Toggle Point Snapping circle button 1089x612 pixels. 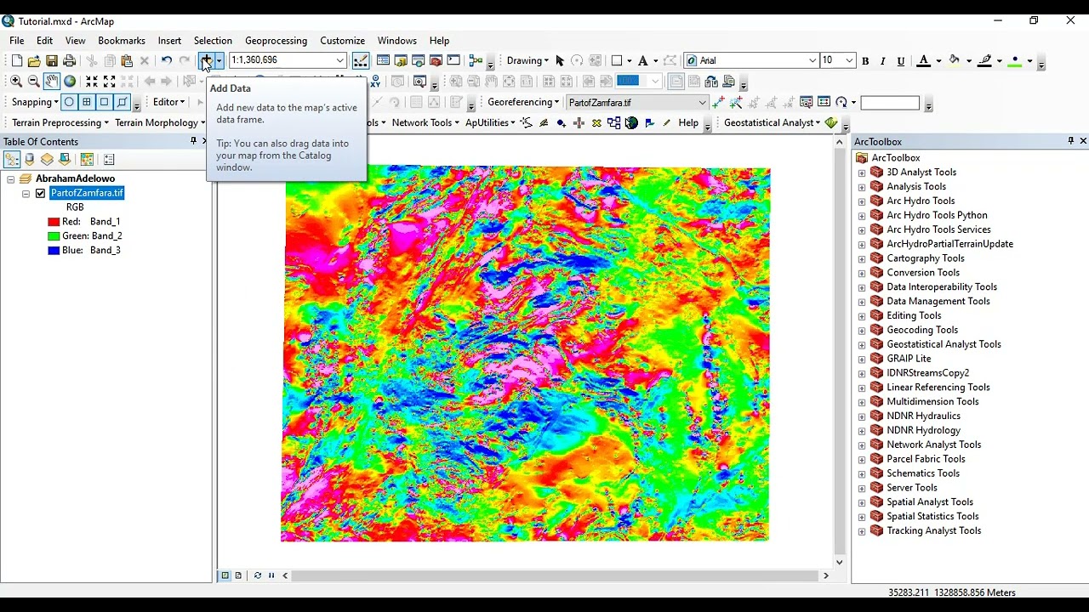tap(69, 102)
